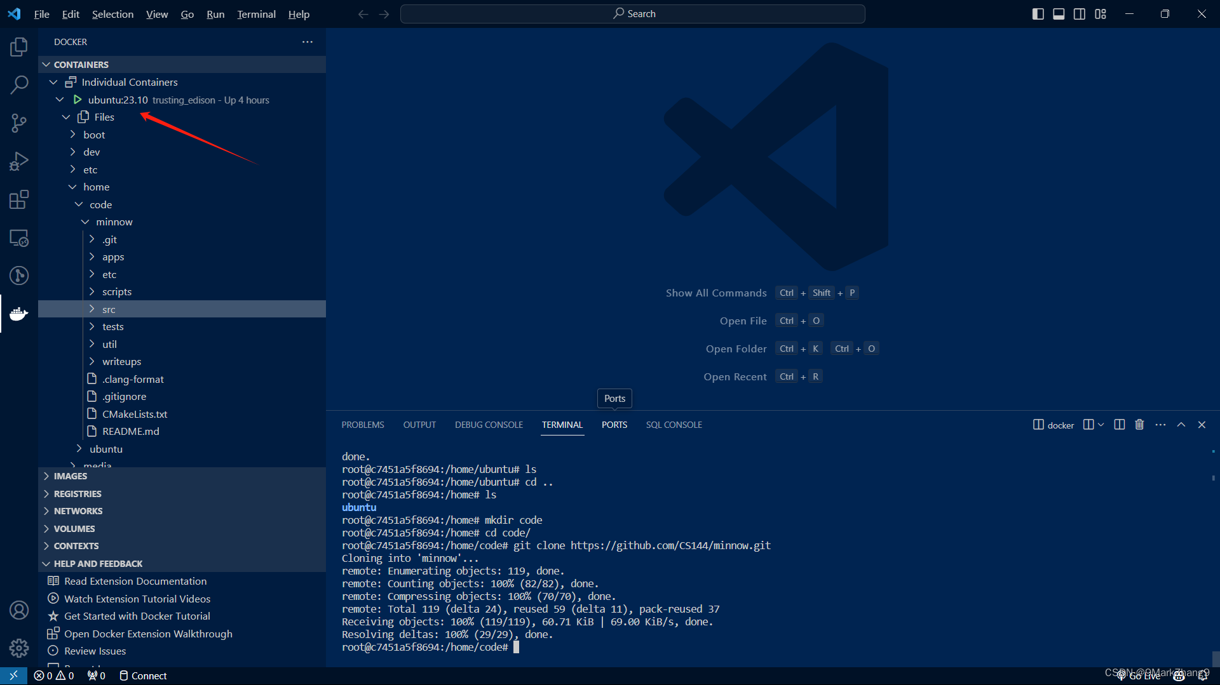Open the Terminal menu
Image resolution: width=1220 pixels, height=685 pixels.
pyautogui.click(x=256, y=14)
